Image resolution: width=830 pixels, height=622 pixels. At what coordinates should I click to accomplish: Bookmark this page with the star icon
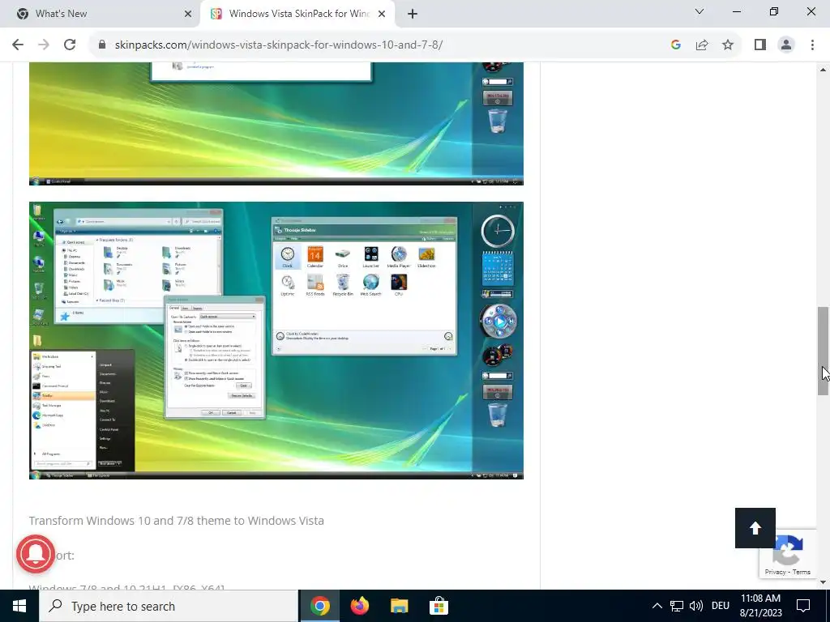point(728,45)
